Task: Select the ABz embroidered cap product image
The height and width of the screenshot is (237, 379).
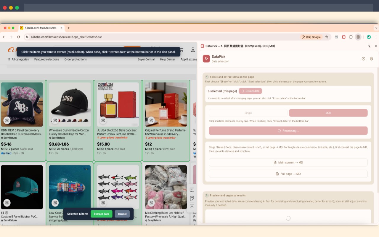Action: point(22,105)
